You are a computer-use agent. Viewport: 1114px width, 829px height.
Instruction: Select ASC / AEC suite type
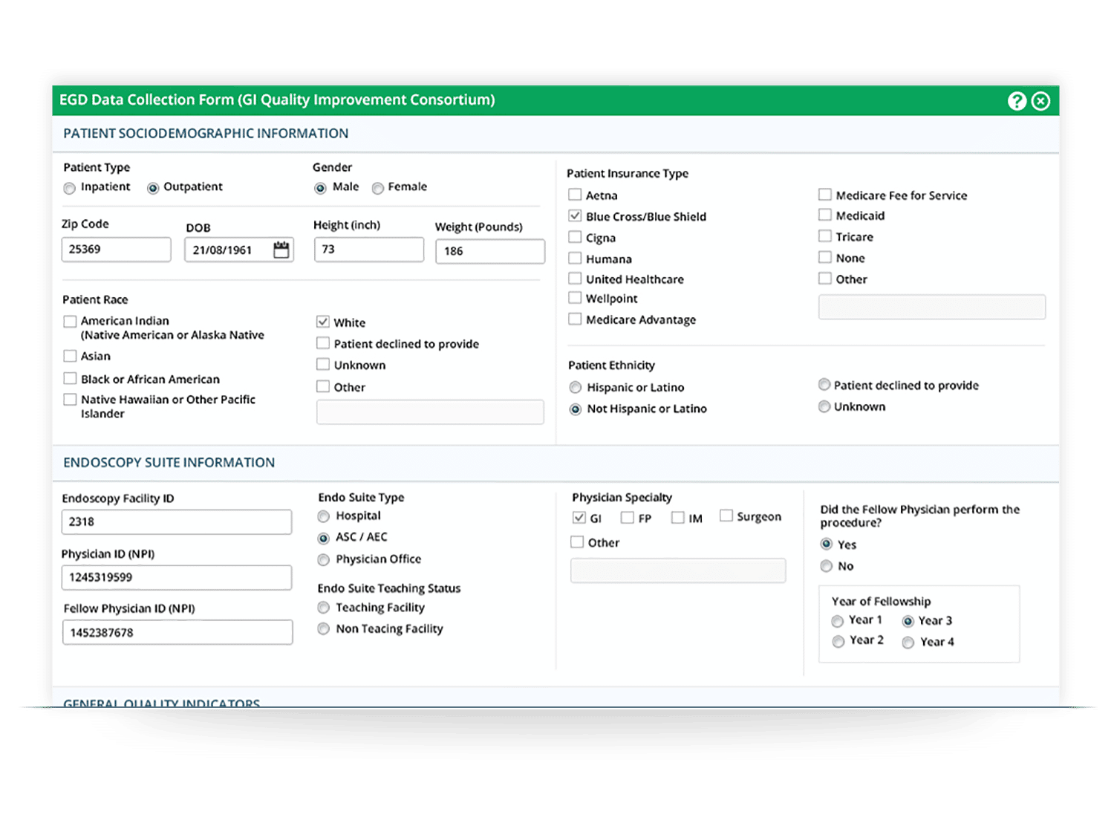[324, 538]
